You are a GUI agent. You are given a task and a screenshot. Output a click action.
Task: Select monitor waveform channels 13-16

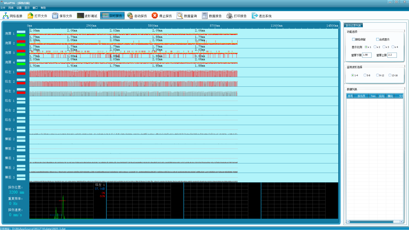[x=390, y=75]
